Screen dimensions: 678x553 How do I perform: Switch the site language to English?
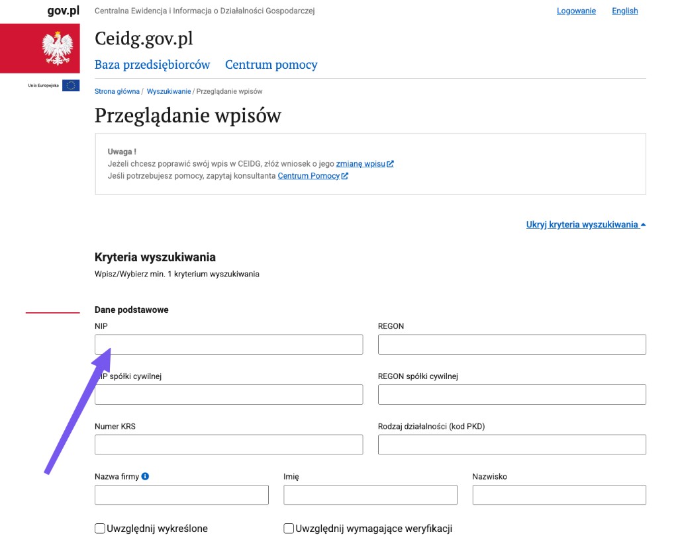625,11
